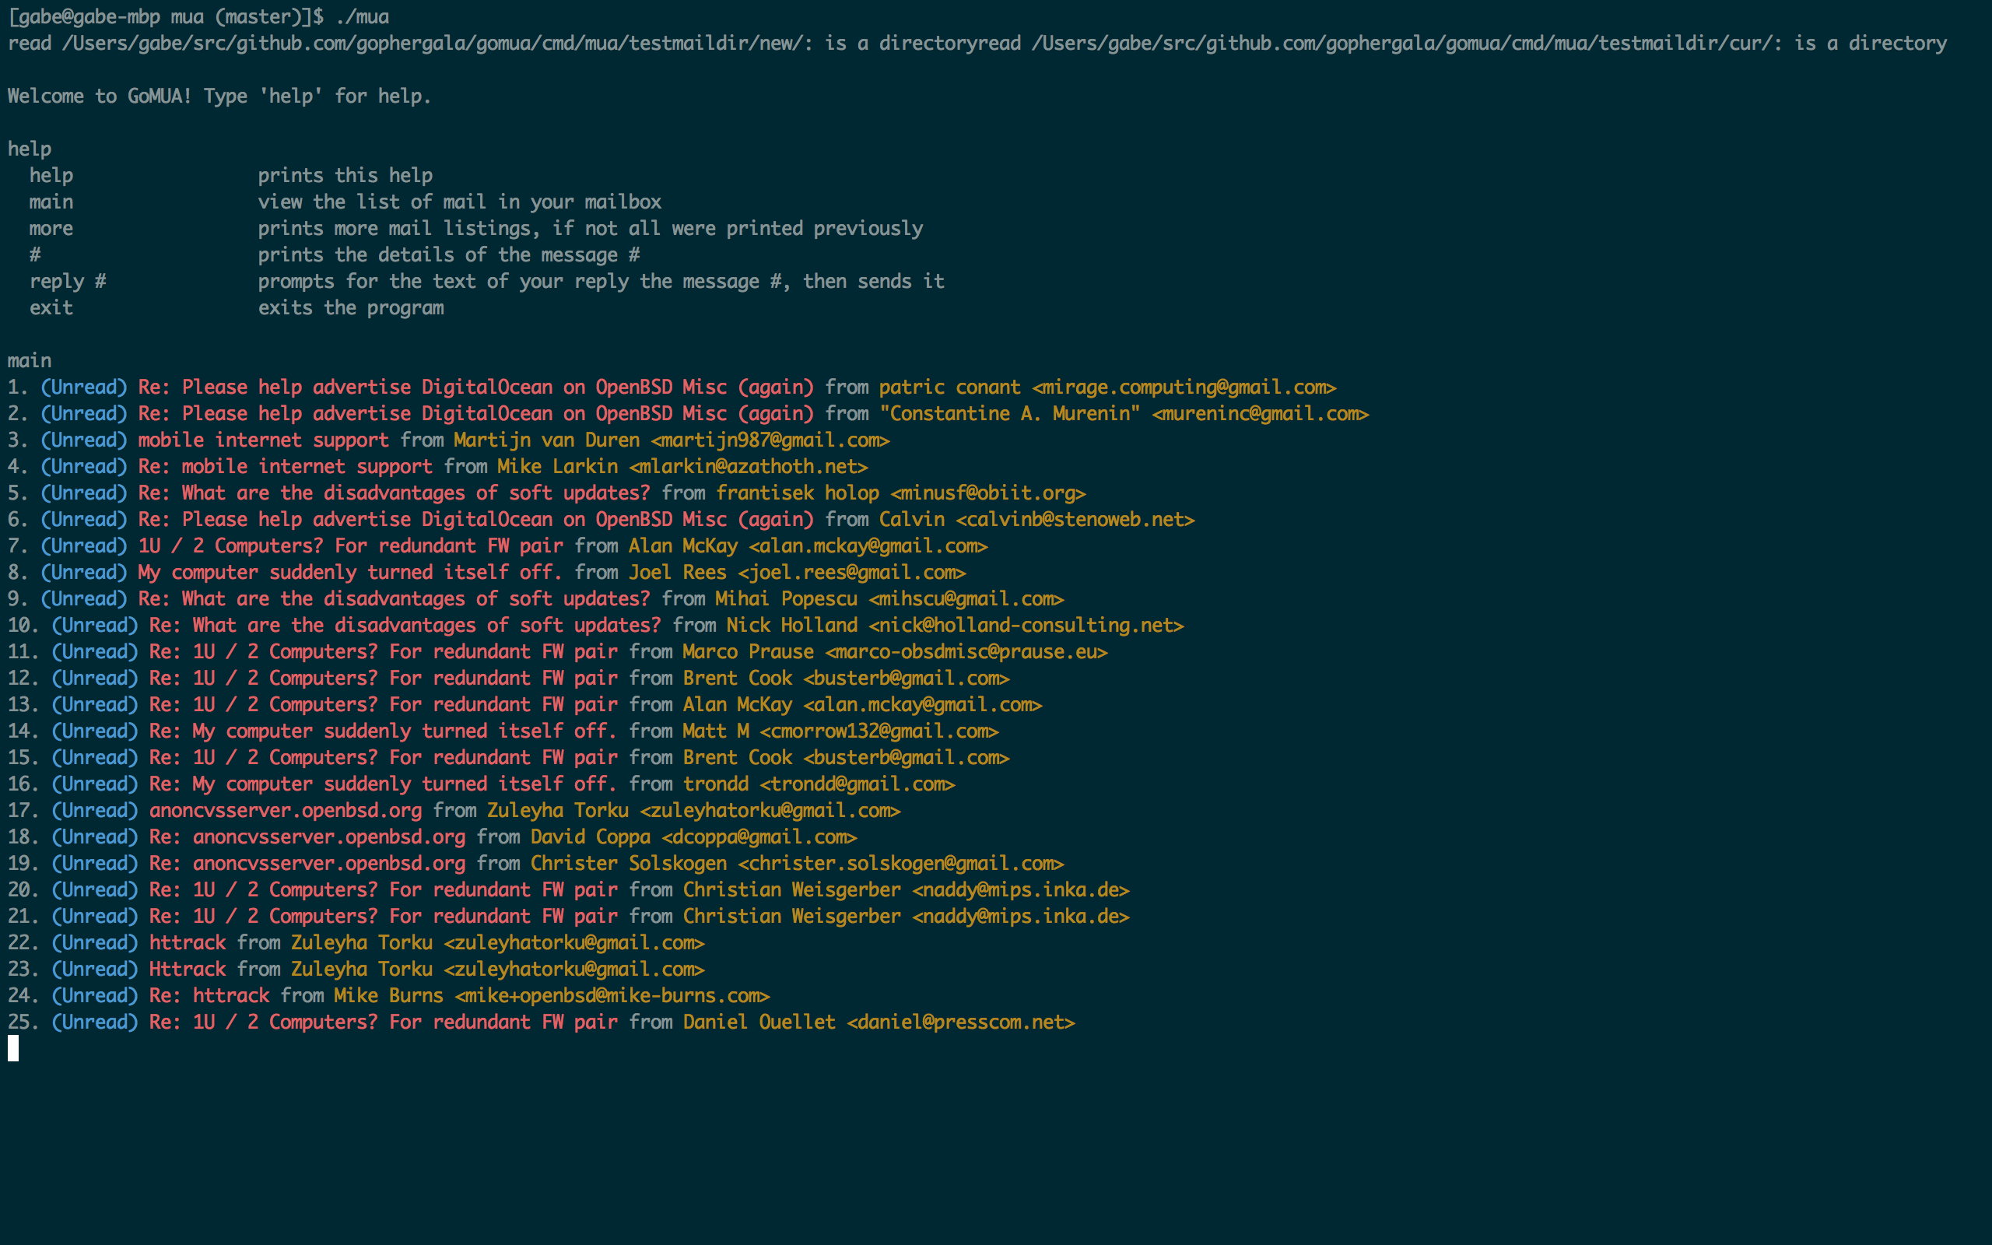Click christer.solskogen@gmail.com email address
Screen dimensions: 1992x1245
coord(900,864)
